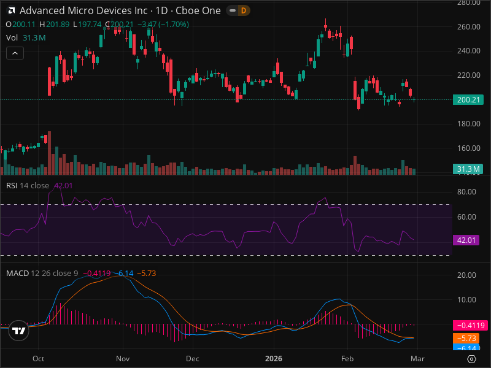This screenshot has width=491, height=368.
Task: Select the Advanced Micro Devices Inc title
Action: (83, 10)
